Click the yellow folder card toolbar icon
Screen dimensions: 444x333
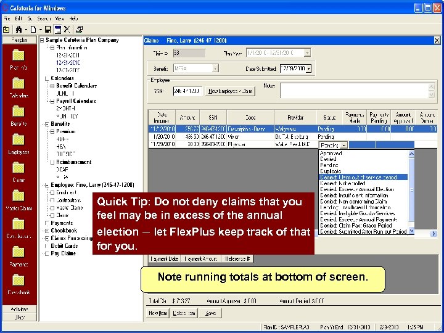tap(6, 30)
